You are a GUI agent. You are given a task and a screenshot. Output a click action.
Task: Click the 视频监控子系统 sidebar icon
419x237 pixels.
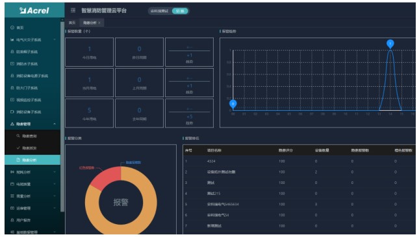click(x=12, y=100)
